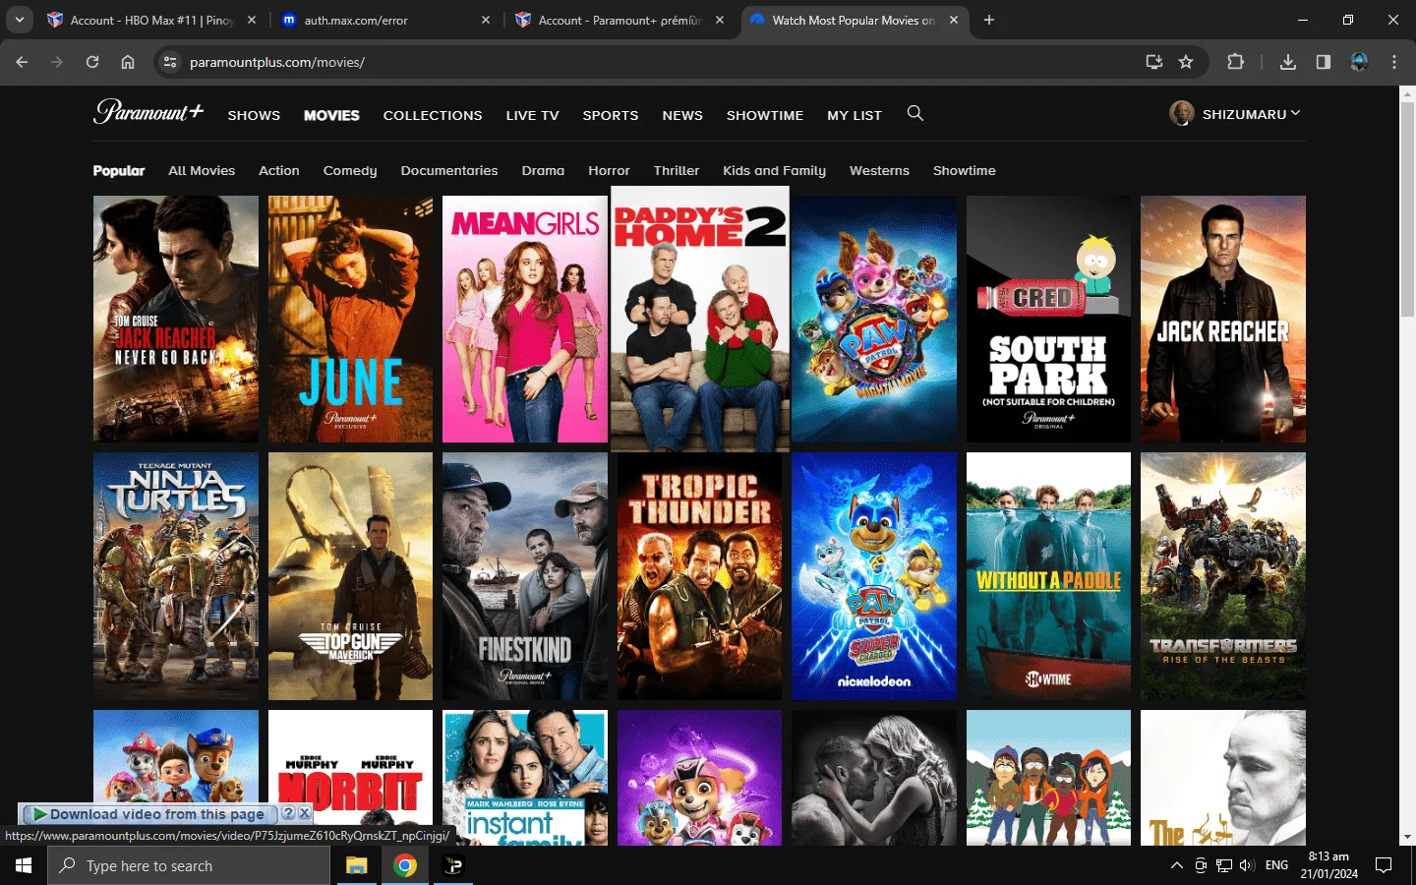Open Transformers Rise of the Beasts poster
Image resolution: width=1416 pixels, height=885 pixels.
(x=1223, y=576)
